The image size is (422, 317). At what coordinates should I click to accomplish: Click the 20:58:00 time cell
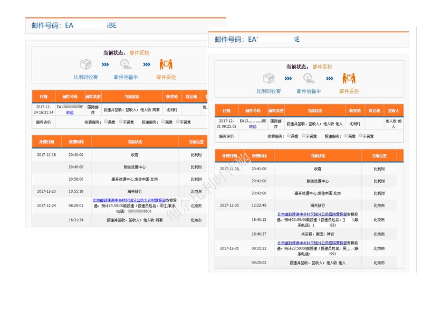76,179
